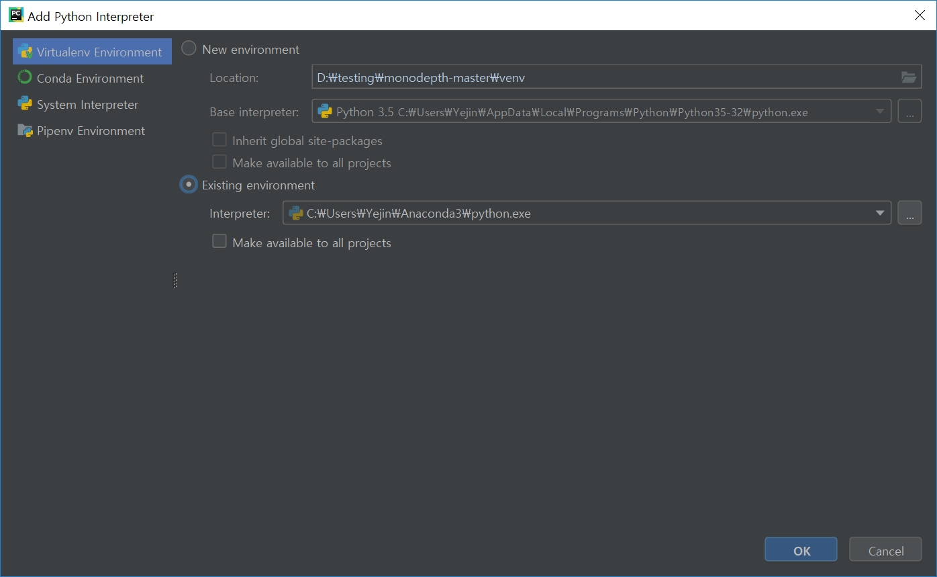Viewport: 937px width, 577px height.
Task: Switch to Pipenv Environment
Action: pos(91,130)
